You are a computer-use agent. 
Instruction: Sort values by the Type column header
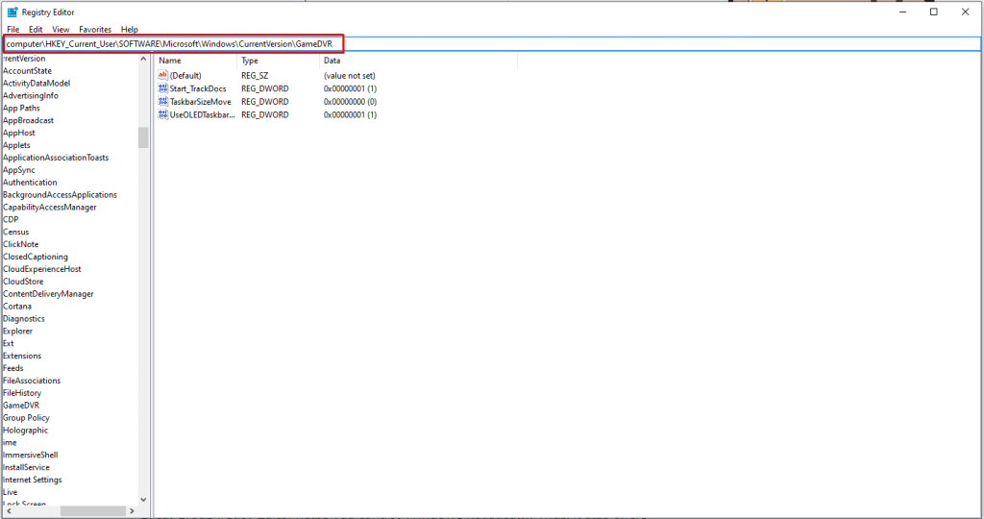pos(279,61)
